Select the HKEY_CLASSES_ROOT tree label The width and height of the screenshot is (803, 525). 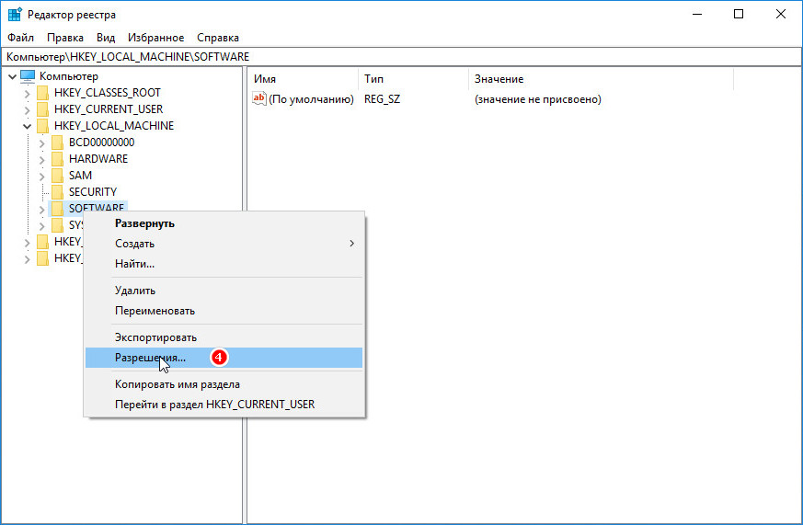(108, 93)
